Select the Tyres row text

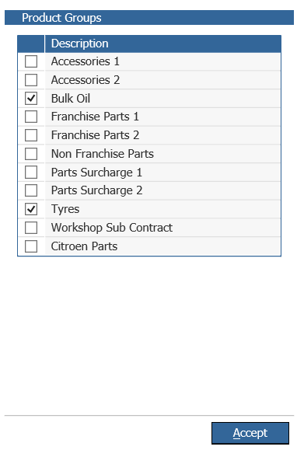(65, 209)
